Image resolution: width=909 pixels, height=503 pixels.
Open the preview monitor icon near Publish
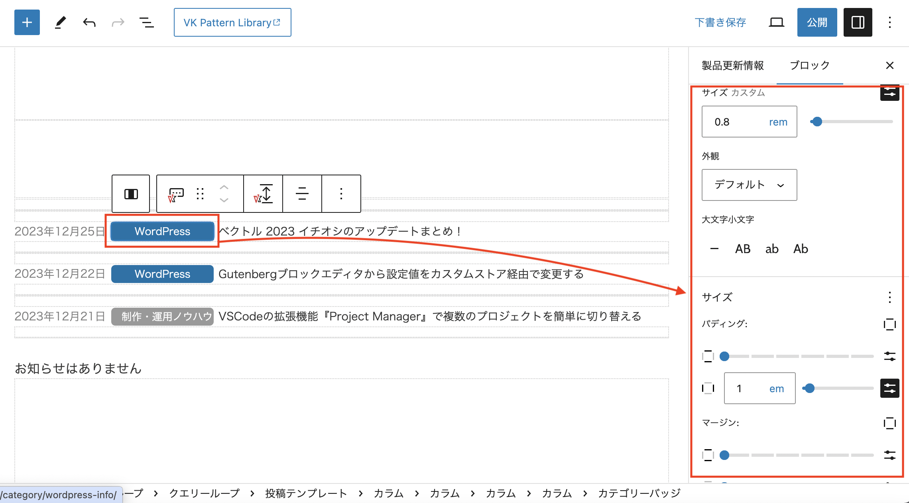click(776, 22)
